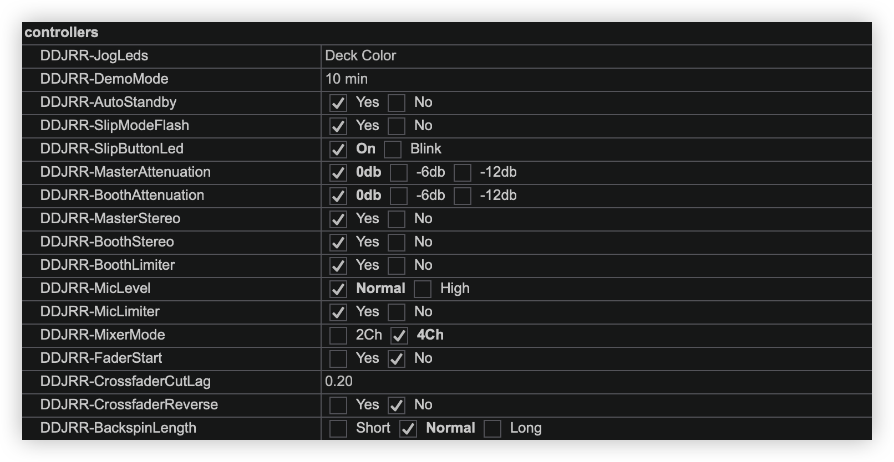Select Short for DDJRR-BackspinLength
Viewport: 894px width, 462px height.
click(x=338, y=429)
